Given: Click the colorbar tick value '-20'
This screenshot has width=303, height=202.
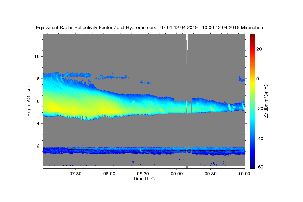Looking at the screenshot, I should tap(260, 109).
